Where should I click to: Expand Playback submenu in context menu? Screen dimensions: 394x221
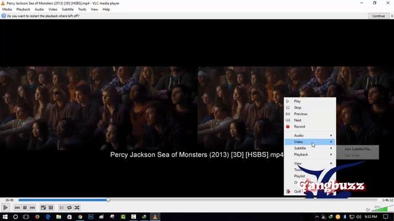310,155
